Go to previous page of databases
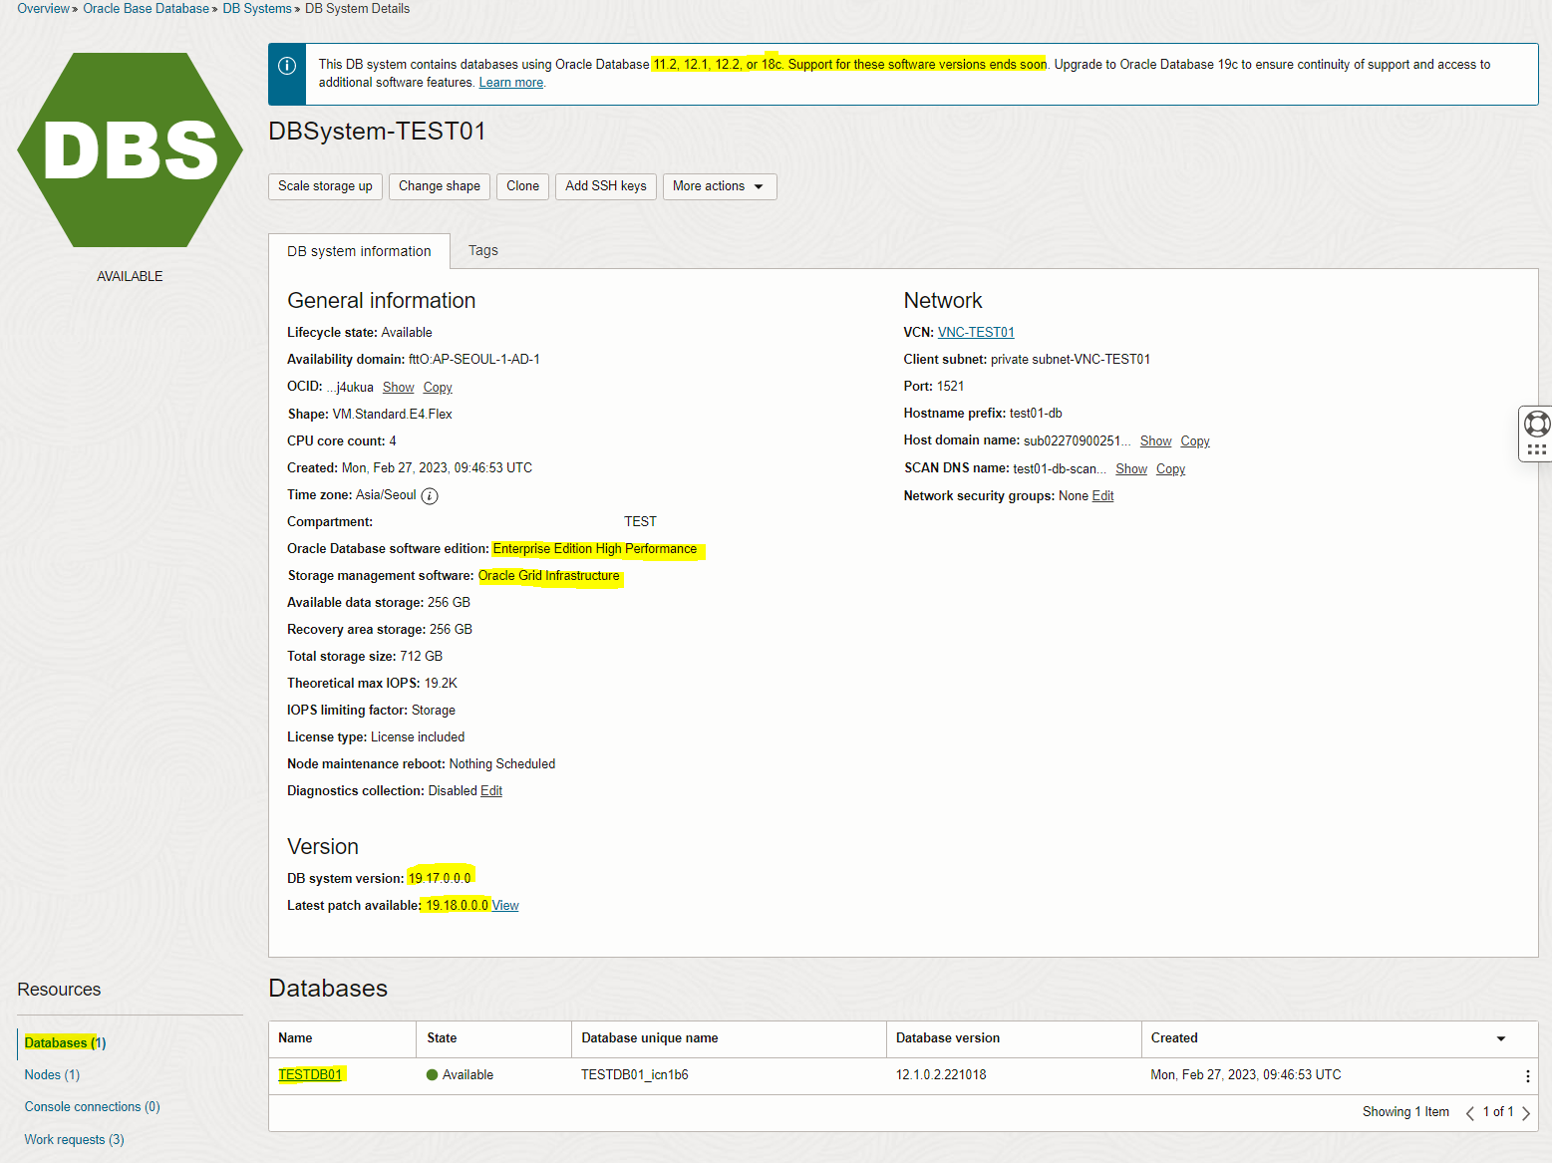This screenshot has height=1163, width=1552. pos(1470,1113)
